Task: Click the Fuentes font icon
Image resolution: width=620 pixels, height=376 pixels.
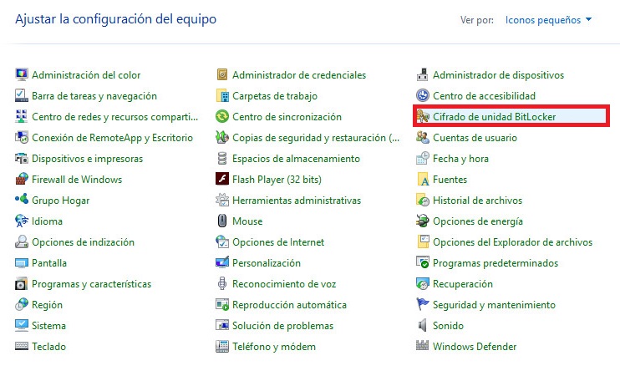Action: coord(423,179)
